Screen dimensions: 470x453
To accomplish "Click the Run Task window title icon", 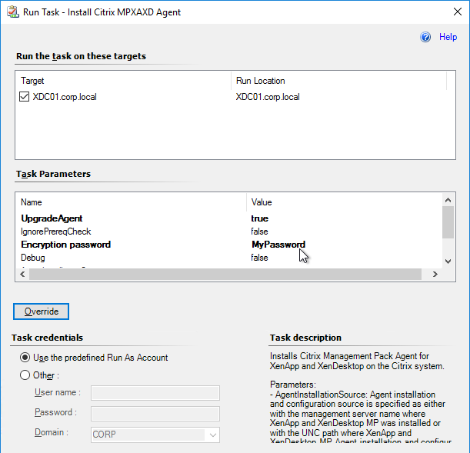I will pyautogui.click(x=13, y=11).
